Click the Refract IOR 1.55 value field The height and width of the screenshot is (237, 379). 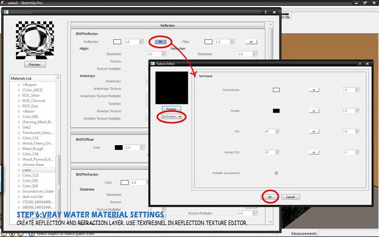[268, 152]
